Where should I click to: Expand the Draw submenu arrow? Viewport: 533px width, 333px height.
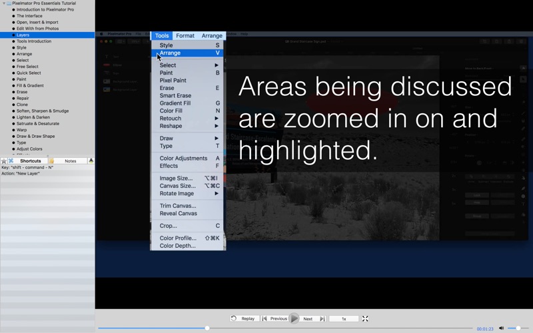pyautogui.click(x=216, y=139)
